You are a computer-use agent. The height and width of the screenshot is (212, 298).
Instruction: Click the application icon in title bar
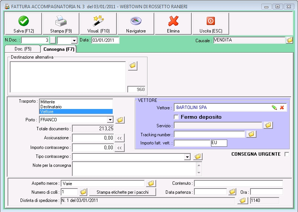(x=7, y=7)
